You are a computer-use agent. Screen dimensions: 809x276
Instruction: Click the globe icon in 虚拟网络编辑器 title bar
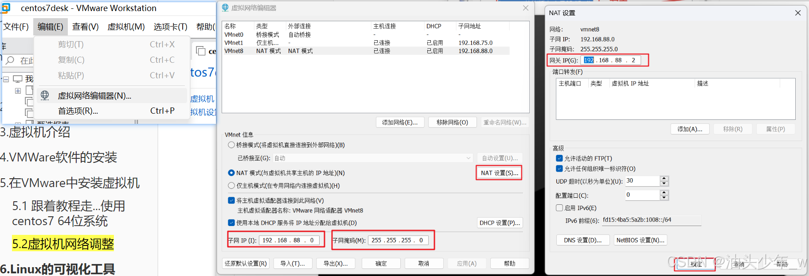[225, 8]
